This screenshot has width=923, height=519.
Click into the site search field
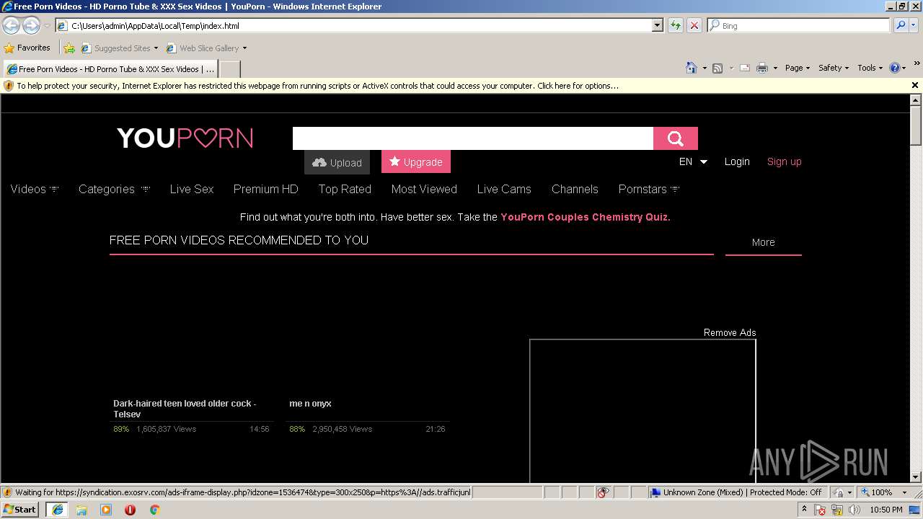[x=473, y=138]
